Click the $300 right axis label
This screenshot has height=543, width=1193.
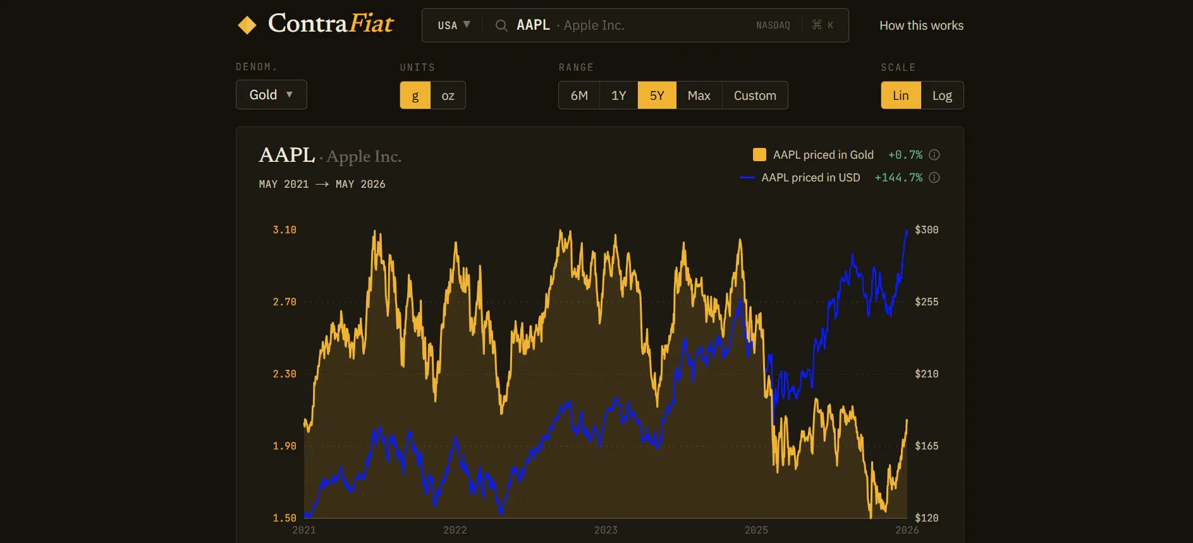[927, 229]
